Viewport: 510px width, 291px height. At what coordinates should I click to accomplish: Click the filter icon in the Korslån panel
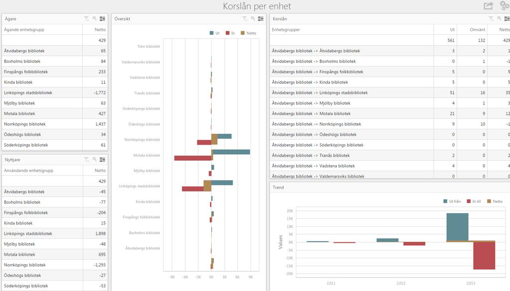tap(491, 19)
